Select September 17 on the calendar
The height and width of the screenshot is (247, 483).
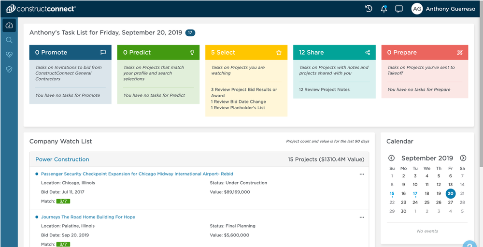(415, 194)
